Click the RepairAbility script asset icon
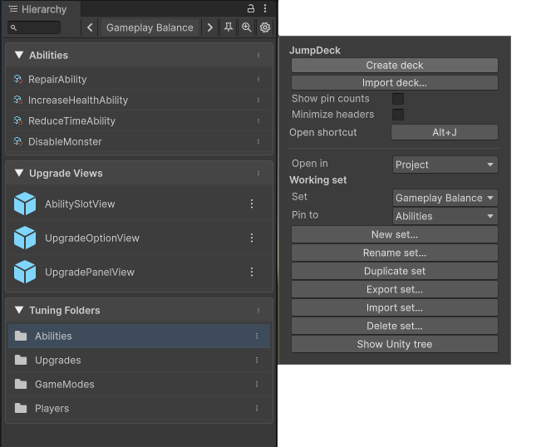Screen dimensions: 541x447 tap(18, 79)
